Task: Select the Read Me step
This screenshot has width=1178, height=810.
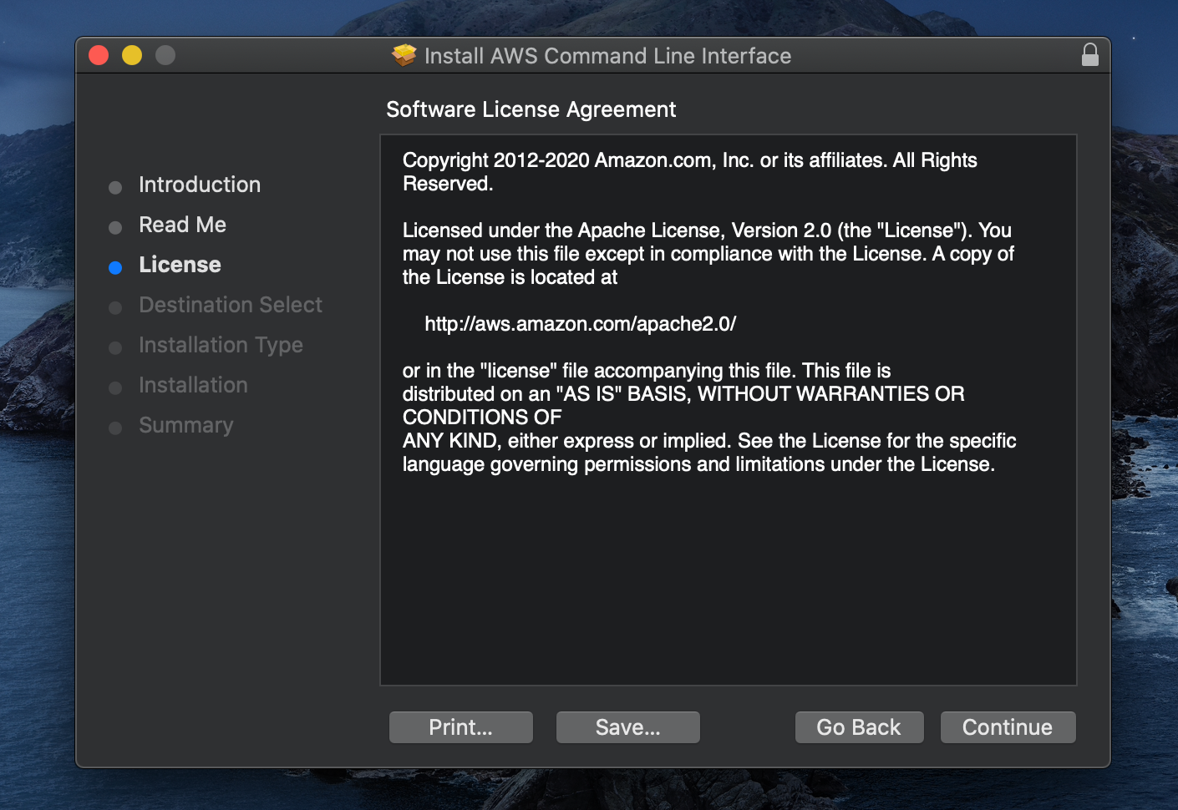Action: coord(182,225)
